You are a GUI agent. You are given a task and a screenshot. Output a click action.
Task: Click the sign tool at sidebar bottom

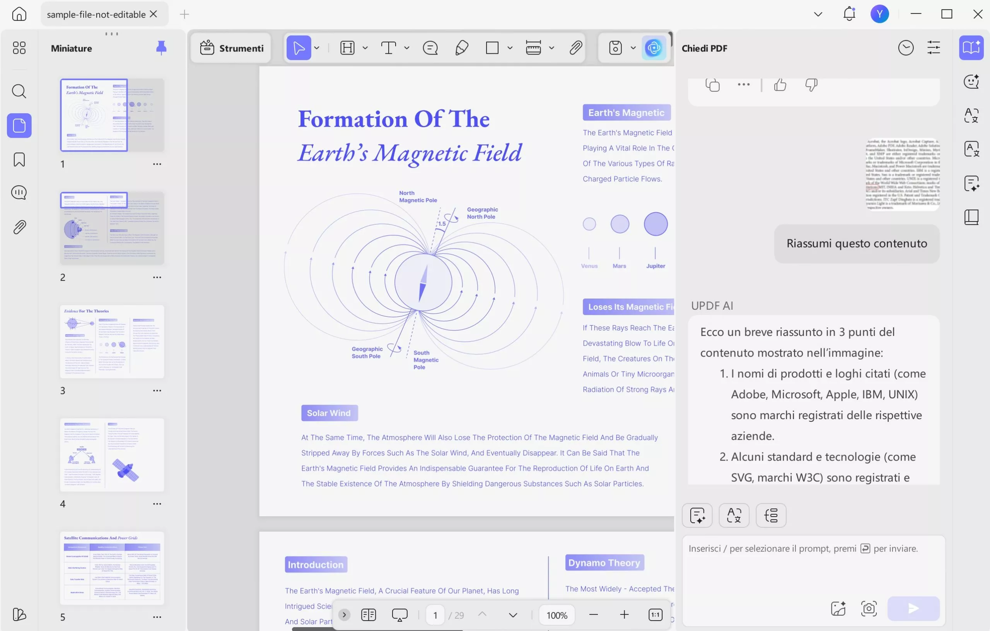[19, 614]
